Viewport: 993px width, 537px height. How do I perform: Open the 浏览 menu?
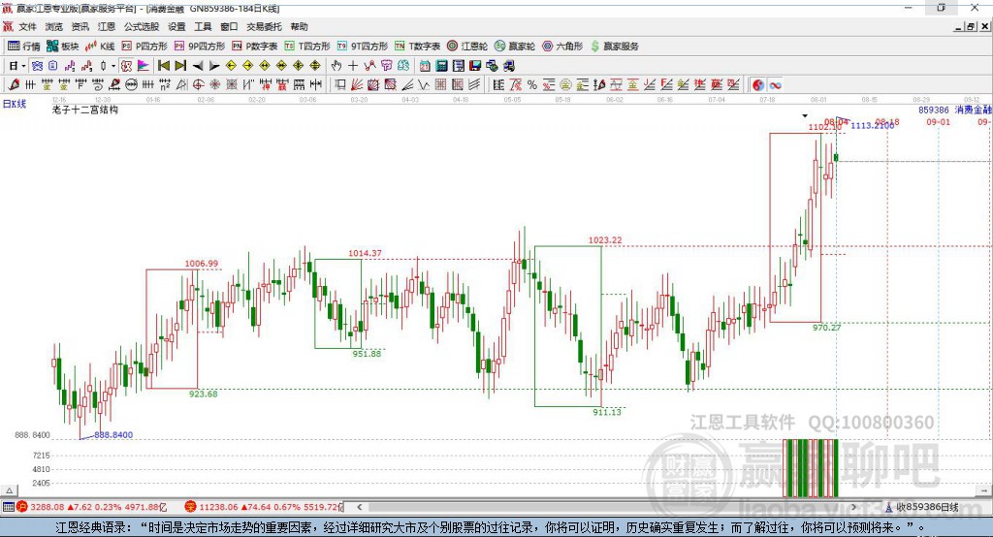click(x=54, y=26)
